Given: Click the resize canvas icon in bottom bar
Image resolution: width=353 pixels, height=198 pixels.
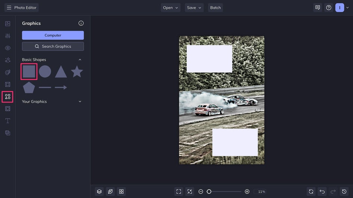Looking at the screenshot, I should coord(110,192).
